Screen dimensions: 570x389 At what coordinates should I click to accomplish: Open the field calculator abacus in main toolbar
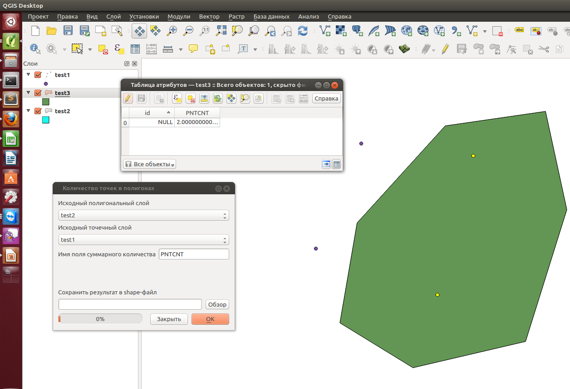(x=152, y=48)
